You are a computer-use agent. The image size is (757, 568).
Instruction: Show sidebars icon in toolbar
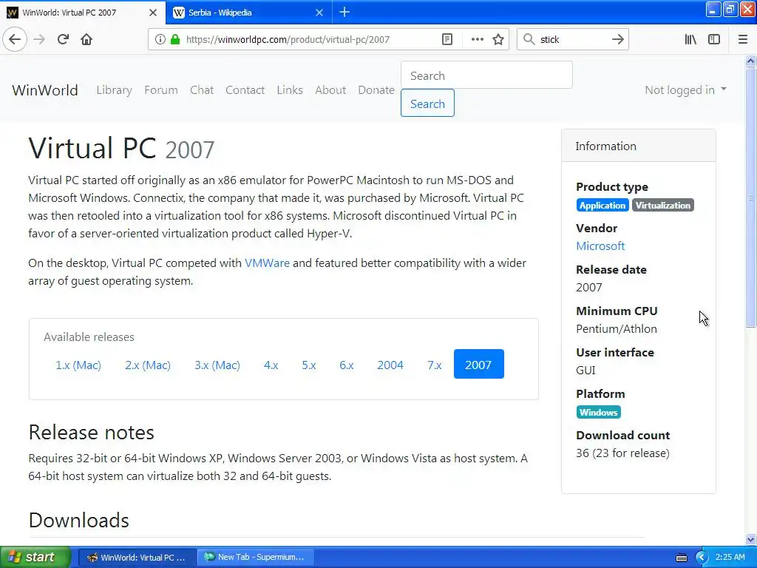(714, 40)
